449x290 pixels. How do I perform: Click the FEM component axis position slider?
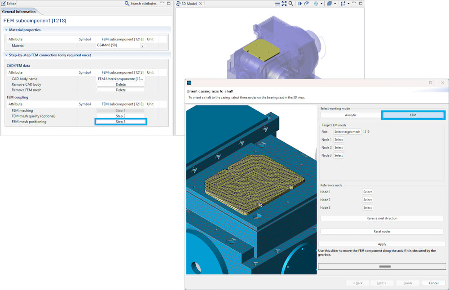(382, 266)
